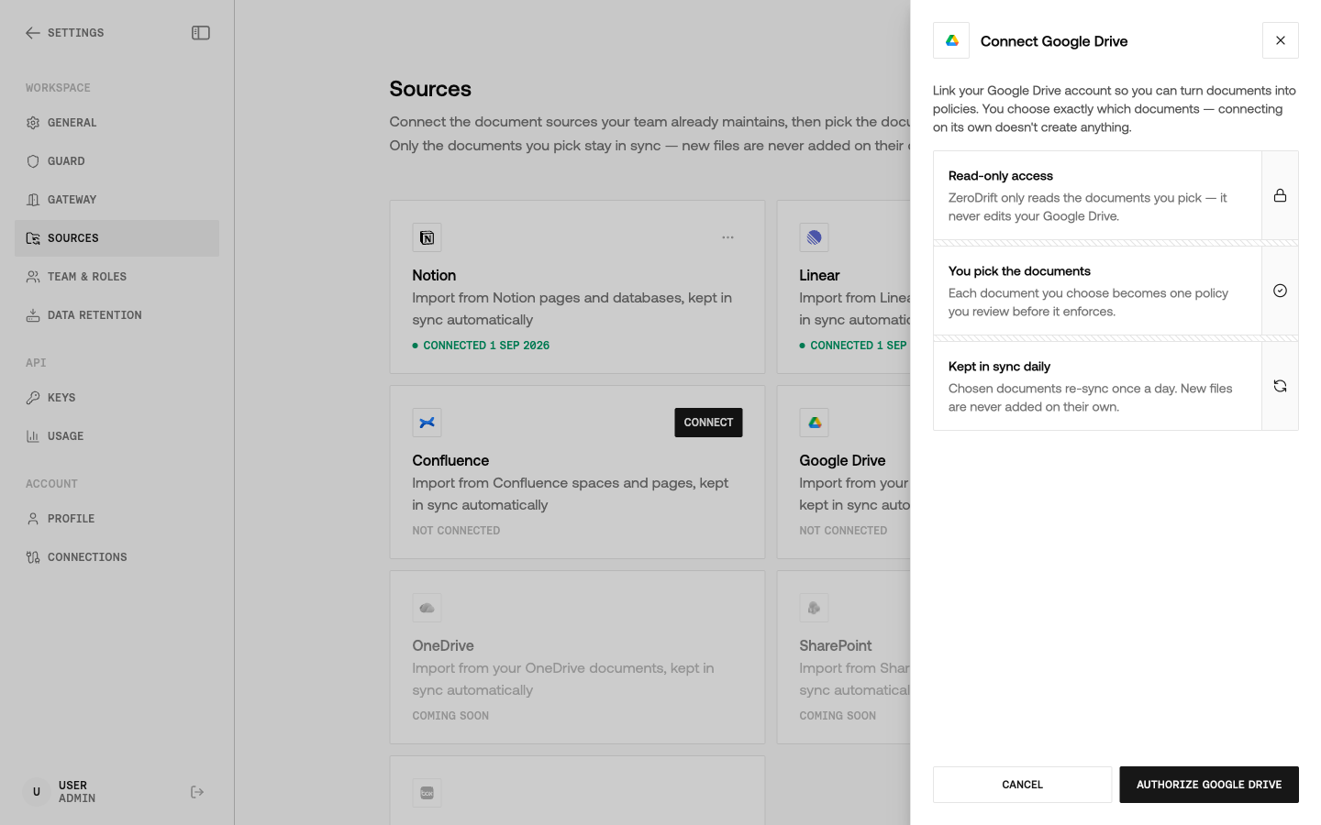Click the Linear logo icon
This screenshot has height=825, width=1321.
(814, 237)
